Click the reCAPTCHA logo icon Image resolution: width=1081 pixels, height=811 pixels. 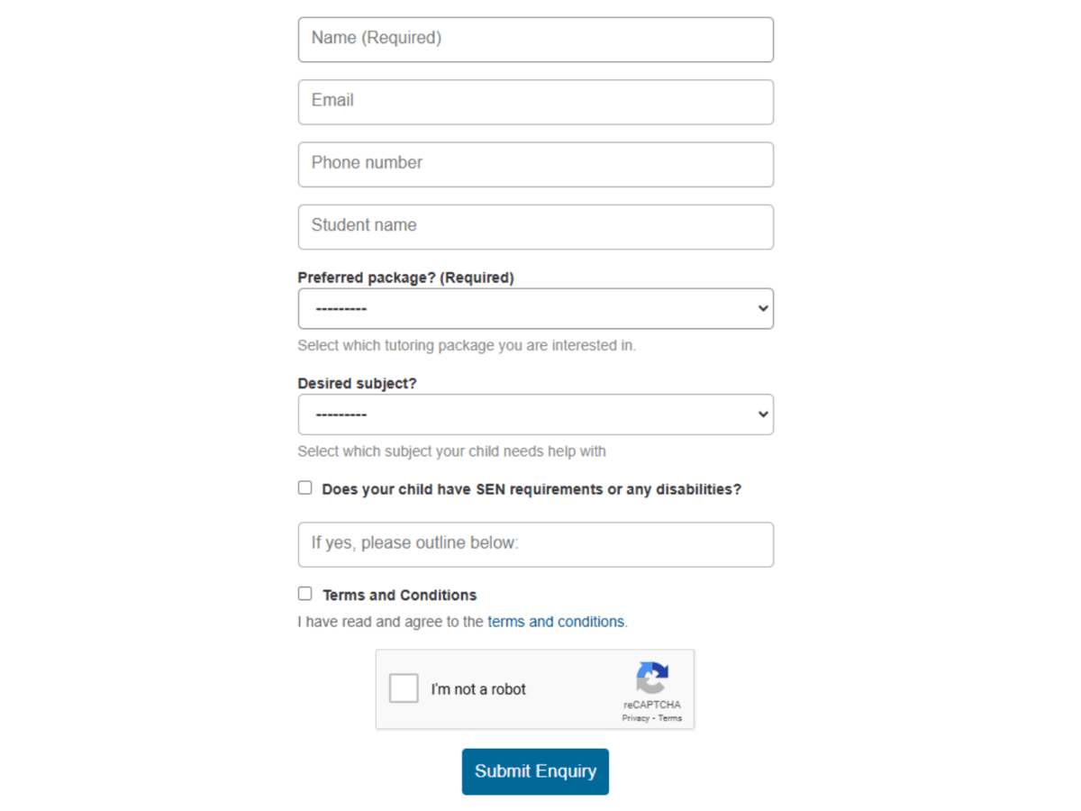coord(652,678)
